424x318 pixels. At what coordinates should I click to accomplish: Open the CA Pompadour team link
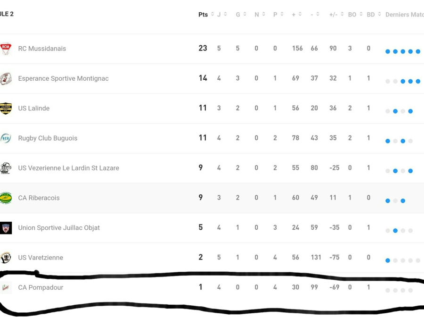click(x=41, y=287)
